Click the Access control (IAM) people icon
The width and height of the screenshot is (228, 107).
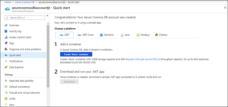[6, 37]
